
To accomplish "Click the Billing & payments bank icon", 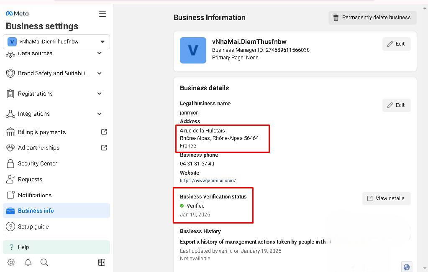I will [10, 132].
